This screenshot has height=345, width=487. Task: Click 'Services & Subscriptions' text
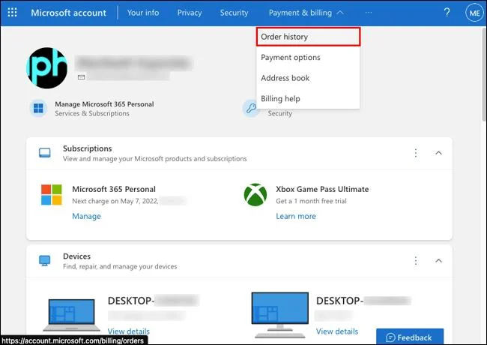click(x=92, y=113)
